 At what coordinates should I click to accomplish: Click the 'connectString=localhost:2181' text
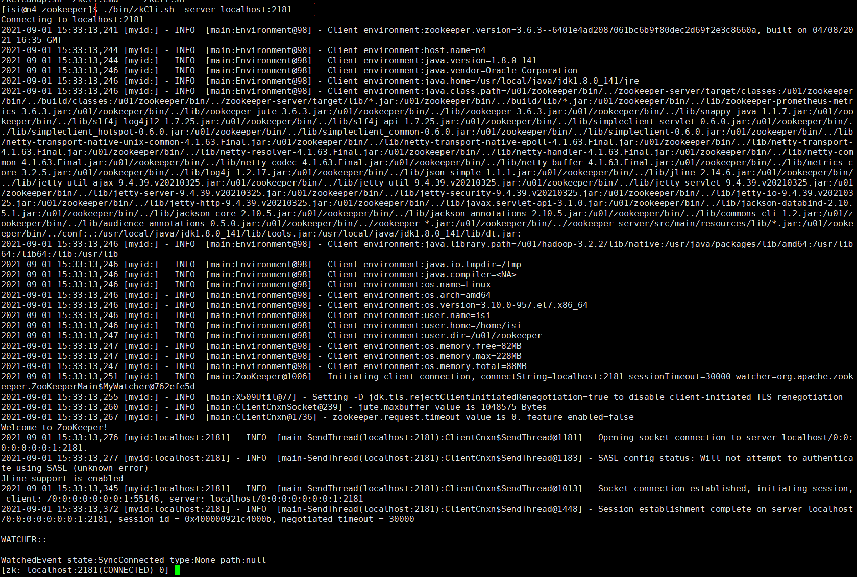(552, 376)
